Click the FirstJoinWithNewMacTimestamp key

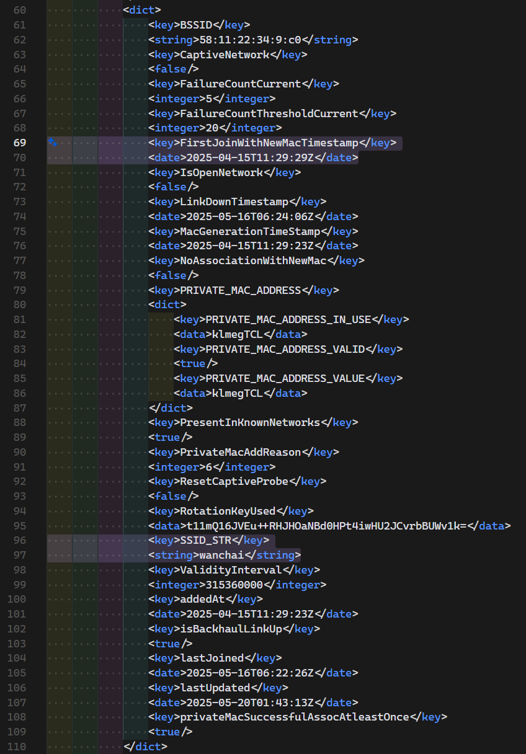click(269, 143)
